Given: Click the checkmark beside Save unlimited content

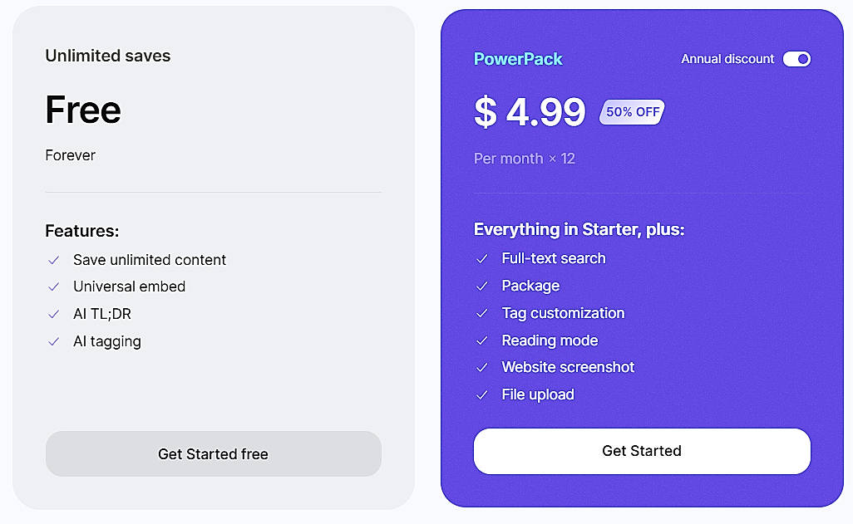Looking at the screenshot, I should click(x=54, y=260).
